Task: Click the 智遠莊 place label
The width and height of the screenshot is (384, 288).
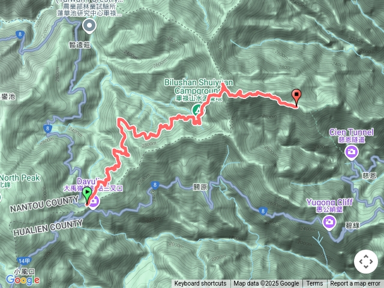Action: click(80, 45)
